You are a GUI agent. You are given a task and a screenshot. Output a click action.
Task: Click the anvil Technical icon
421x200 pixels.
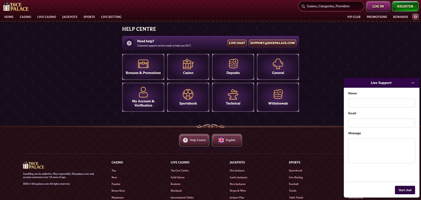click(x=233, y=94)
